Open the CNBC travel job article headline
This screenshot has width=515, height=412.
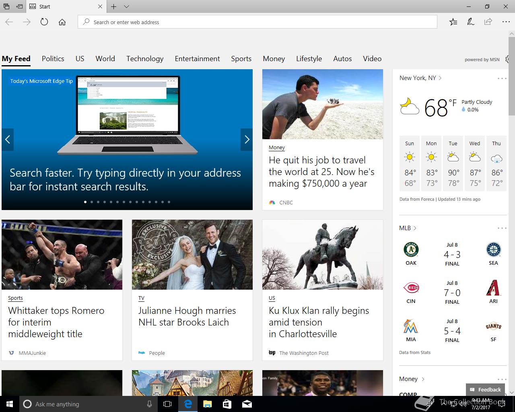[x=321, y=172]
